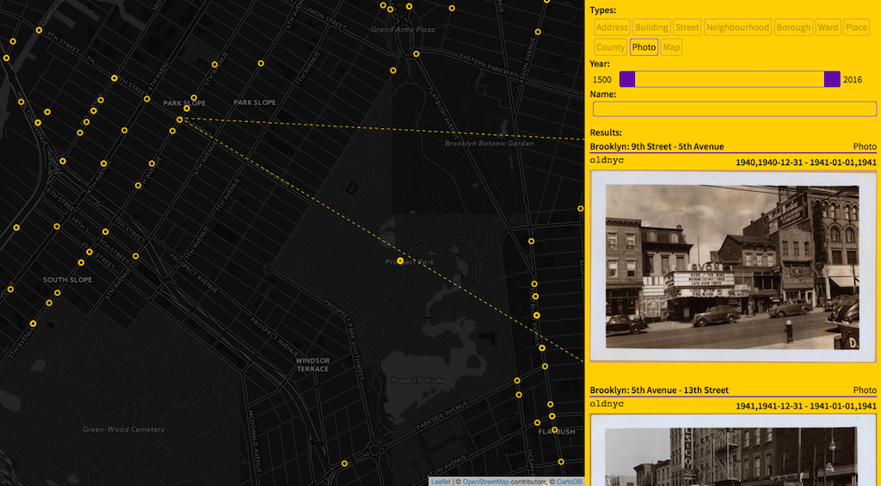Select the marker at the bottom near Parkside Avenue
The height and width of the screenshot is (486, 881).
pyautogui.click(x=344, y=464)
